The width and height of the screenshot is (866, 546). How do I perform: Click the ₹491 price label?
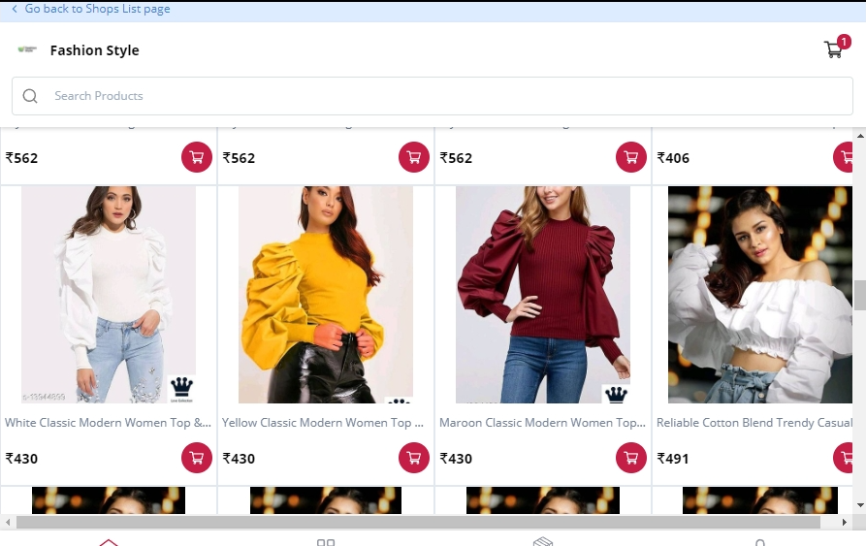[673, 458]
